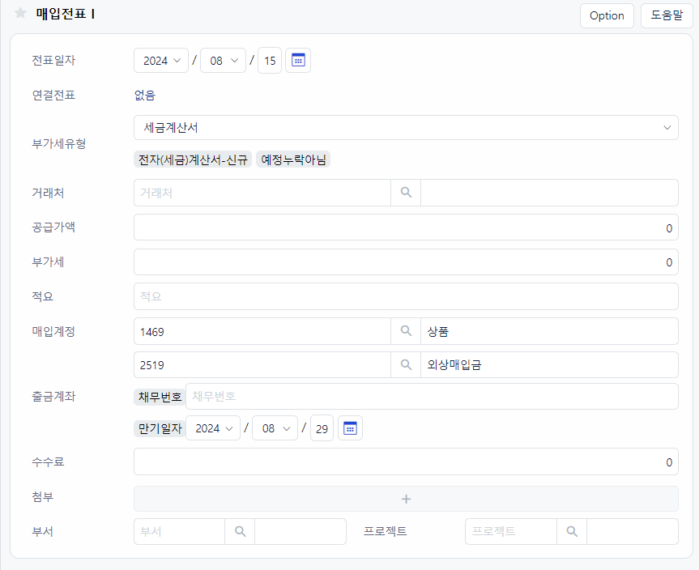Click the account code field 2519
This screenshot has height=570, width=699.
(x=262, y=364)
